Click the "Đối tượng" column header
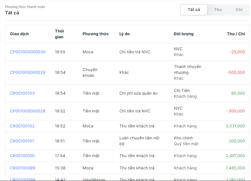The image size is (251, 181). [184, 34]
